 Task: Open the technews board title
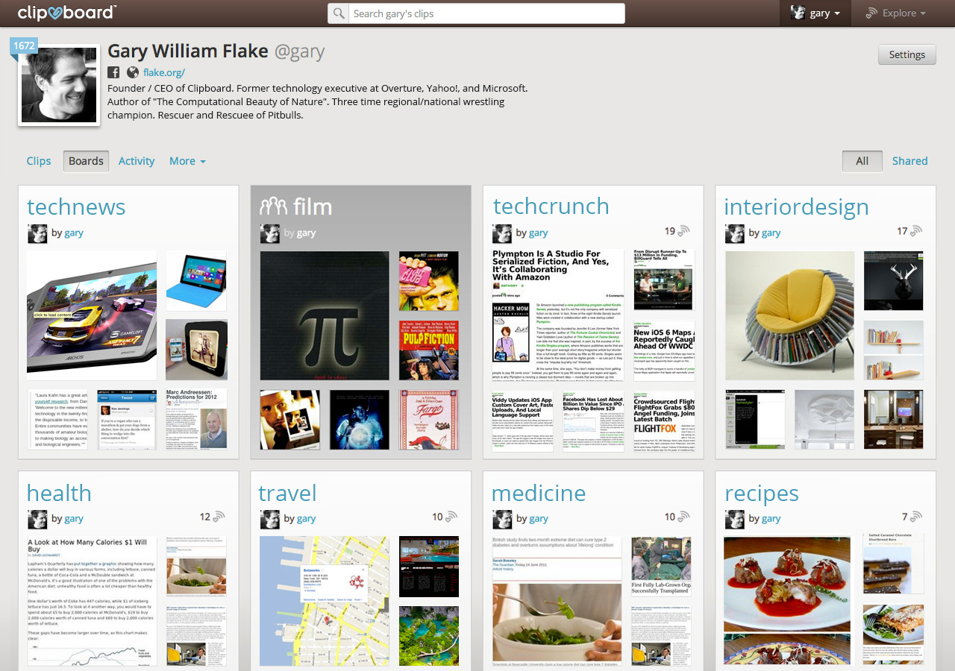(x=76, y=207)
